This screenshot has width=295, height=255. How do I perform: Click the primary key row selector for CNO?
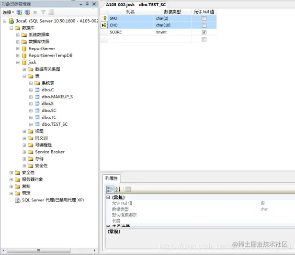pyautogui.click(x=104, y=25)
